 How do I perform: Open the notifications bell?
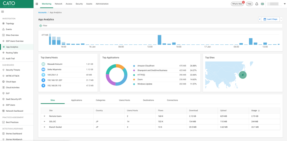point(257,4)
